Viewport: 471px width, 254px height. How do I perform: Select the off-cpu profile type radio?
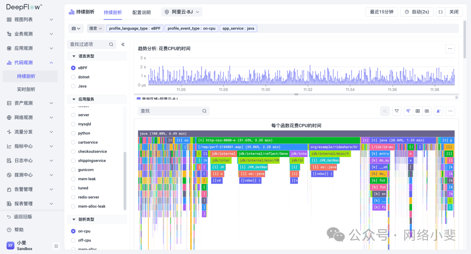[73, 240]
